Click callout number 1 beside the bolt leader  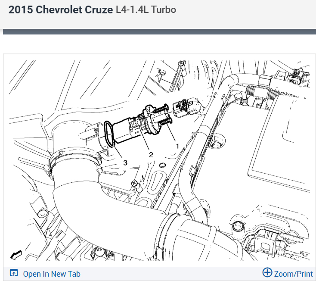coord(177,146)
